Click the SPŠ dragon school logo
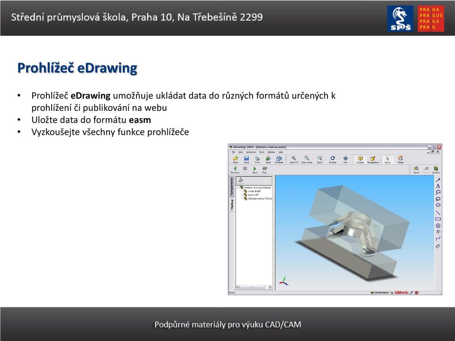The height and width of the screenshot is (341, 455). [x=400, y=18]
